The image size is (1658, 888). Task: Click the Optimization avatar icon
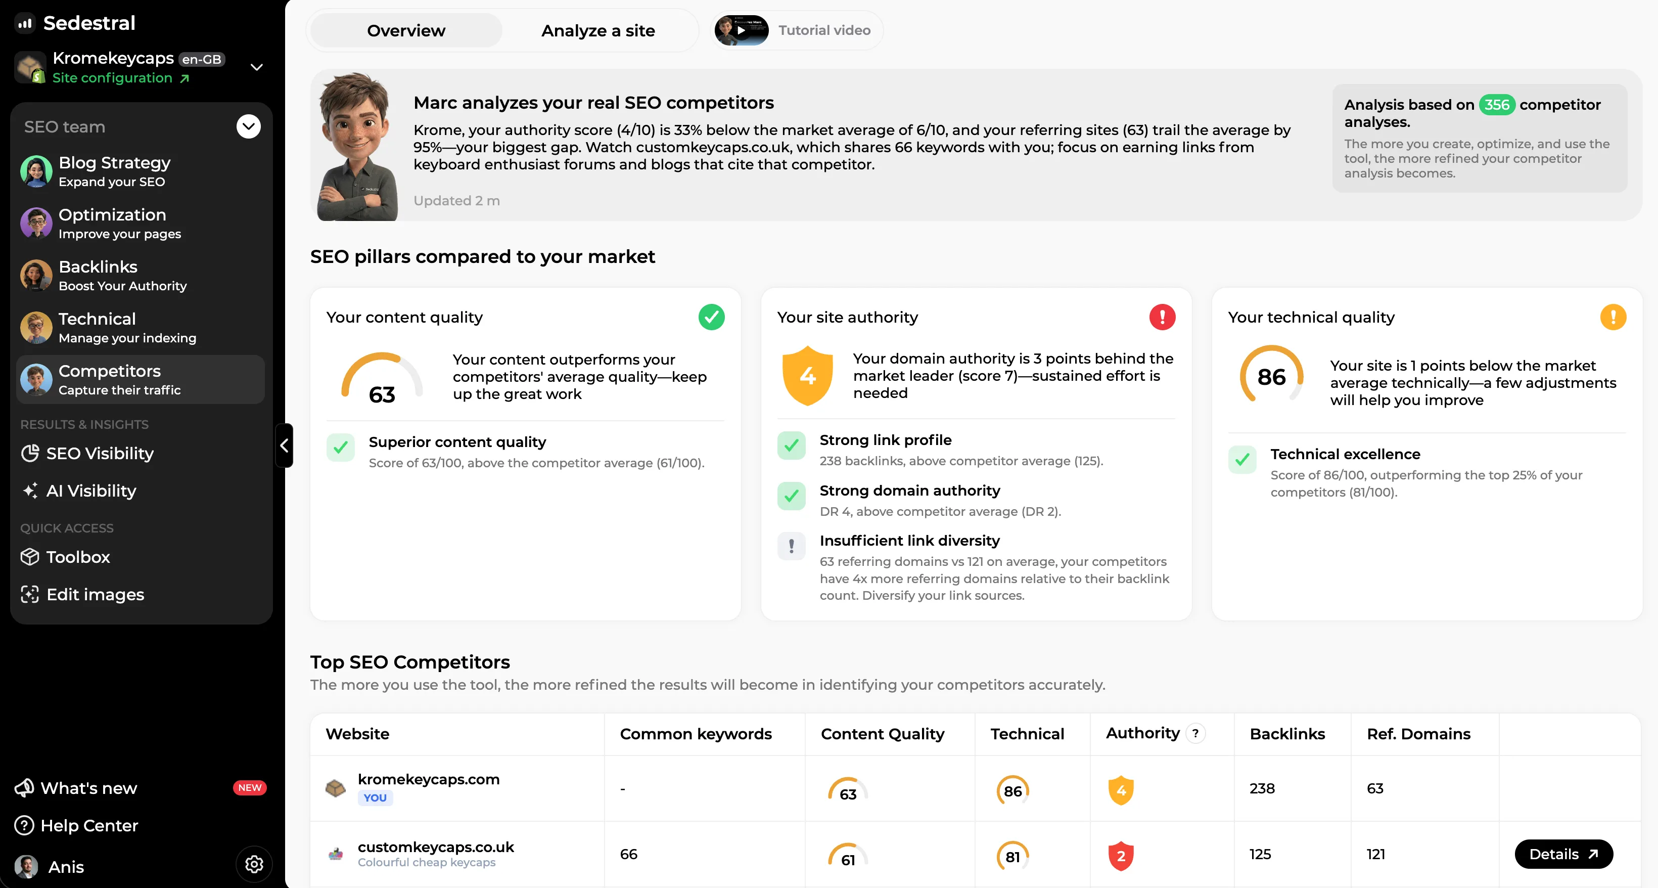[x=36, y=224]
